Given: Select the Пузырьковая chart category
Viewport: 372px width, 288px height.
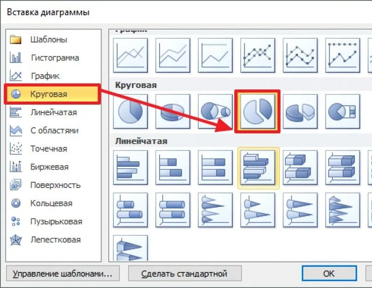Looking at the screenshot, I should [x=53, y=222].
